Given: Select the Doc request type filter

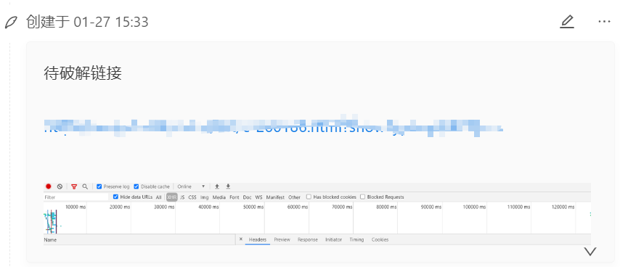Looking at the screenshot, I should click(247, 197).
